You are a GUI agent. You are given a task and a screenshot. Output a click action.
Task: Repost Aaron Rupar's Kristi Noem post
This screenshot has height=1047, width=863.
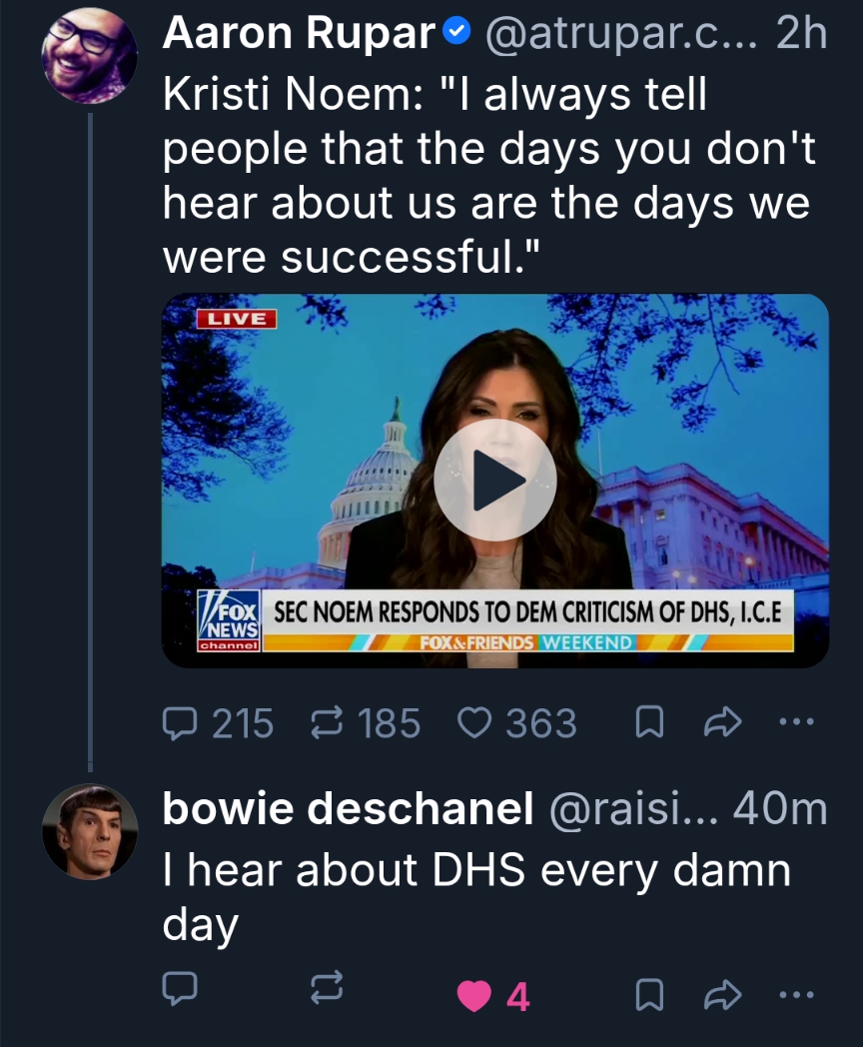(x=328, y=723)
